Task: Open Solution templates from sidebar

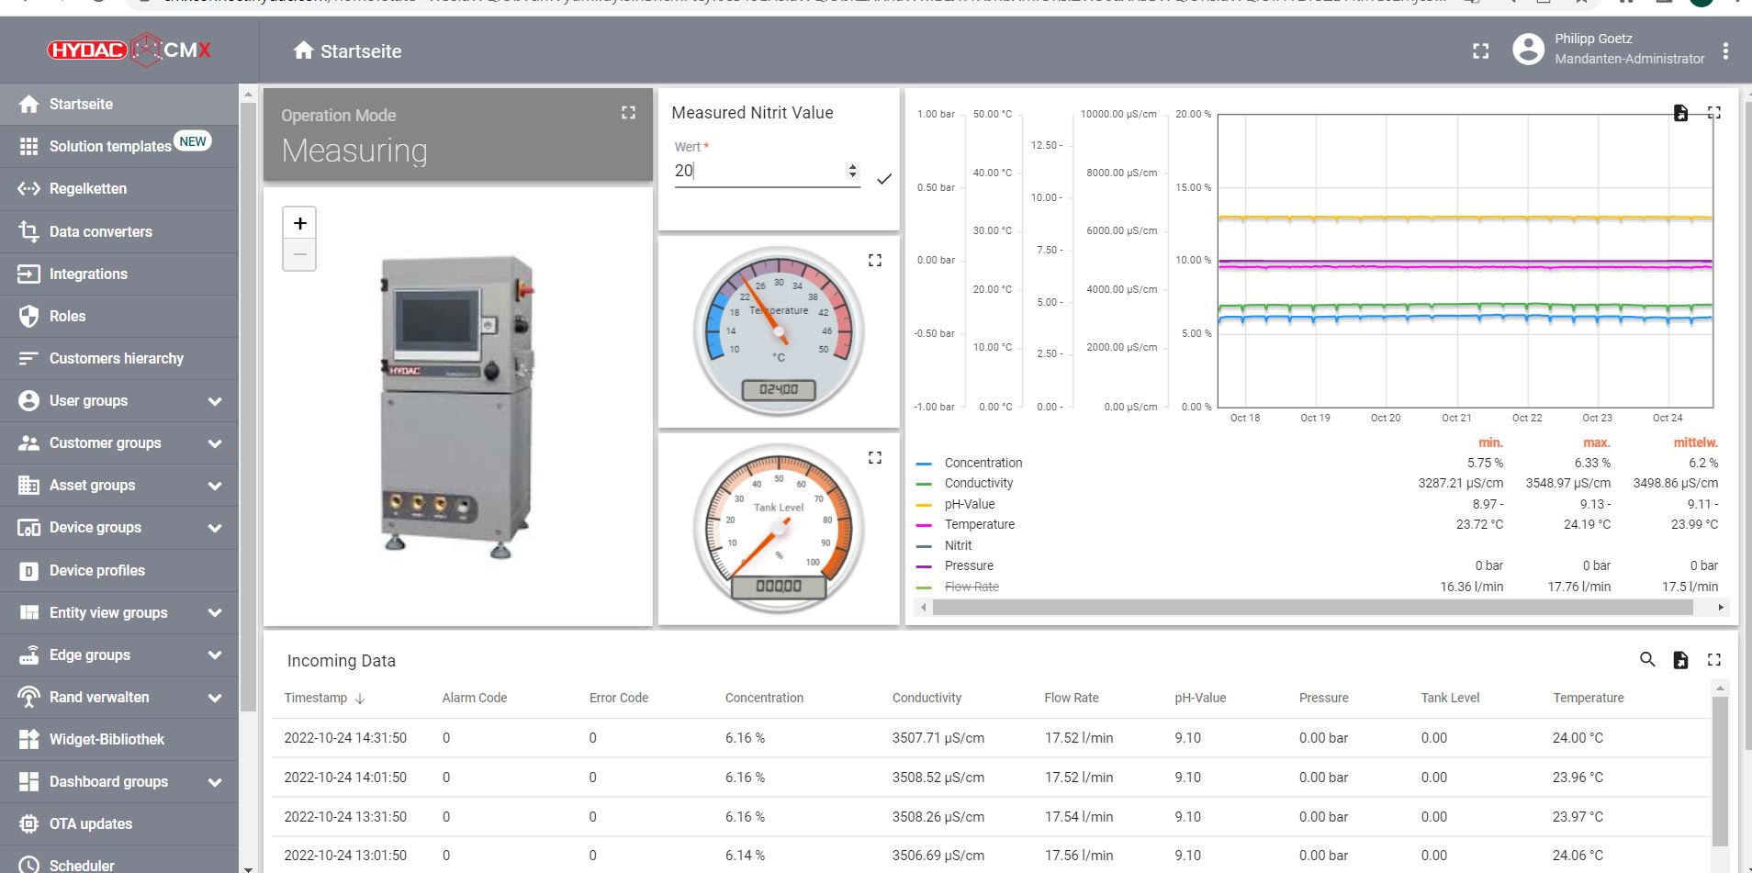Action: [110, 146]
